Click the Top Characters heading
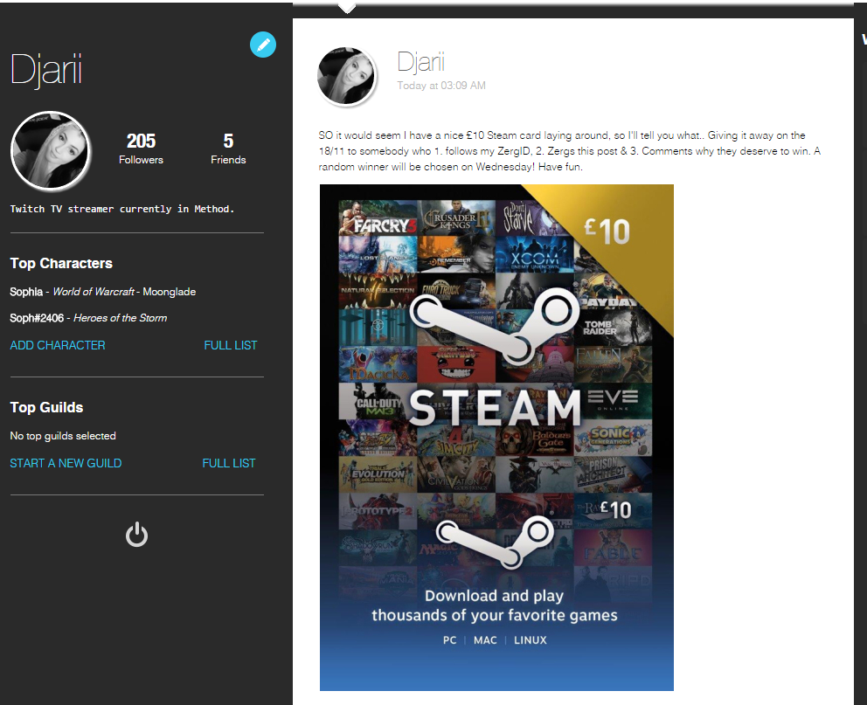The width and height of the screenshot is (867, 705). tap(61, 264)
